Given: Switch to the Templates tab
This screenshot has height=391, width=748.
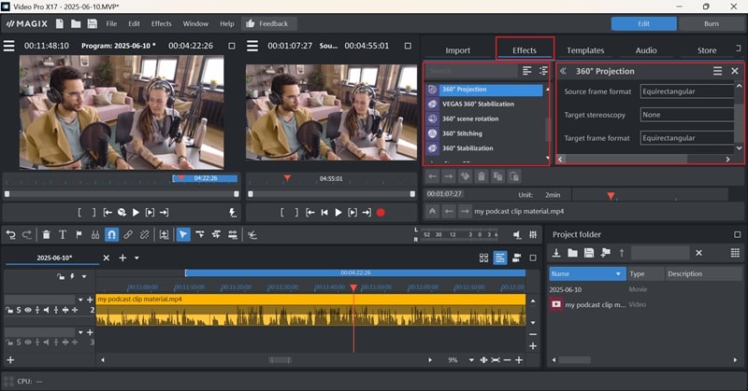Looking at the screenshot, I should tap(585, 50).
